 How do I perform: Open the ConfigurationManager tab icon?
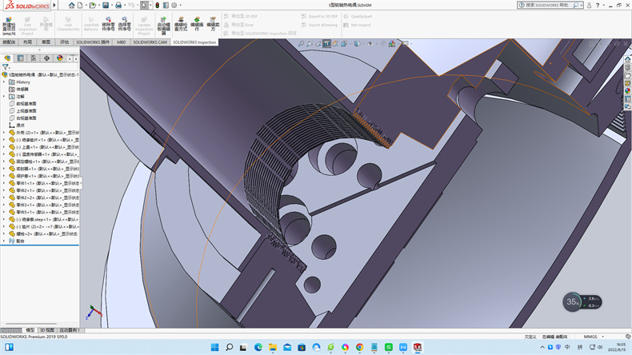tap(34, 58)
